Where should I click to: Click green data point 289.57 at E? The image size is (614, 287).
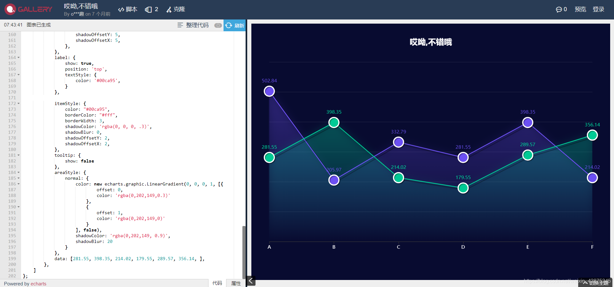pos(528,155)
